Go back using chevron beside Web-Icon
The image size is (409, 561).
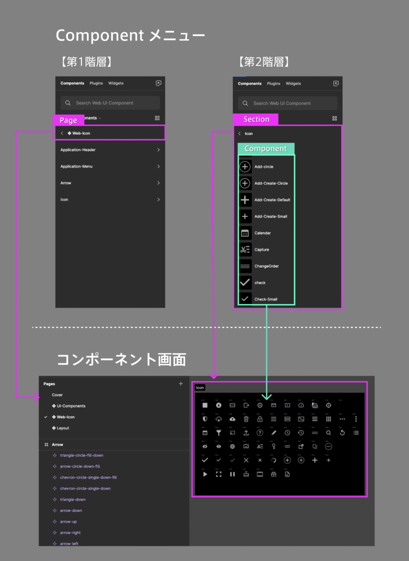point(62,133)
